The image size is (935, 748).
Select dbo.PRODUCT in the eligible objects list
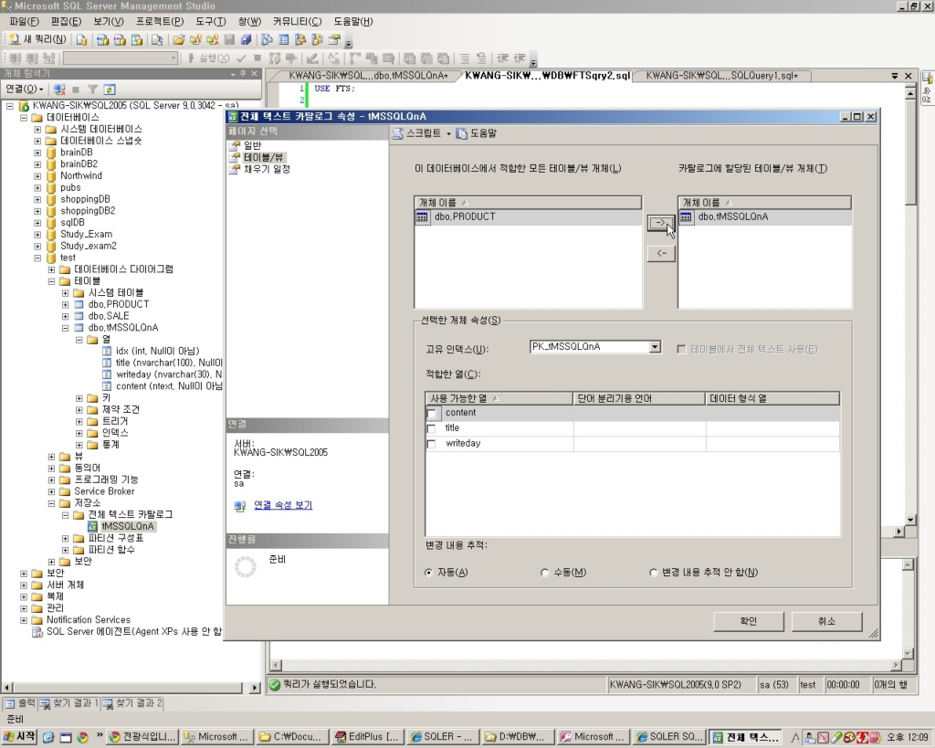(528, 217)
